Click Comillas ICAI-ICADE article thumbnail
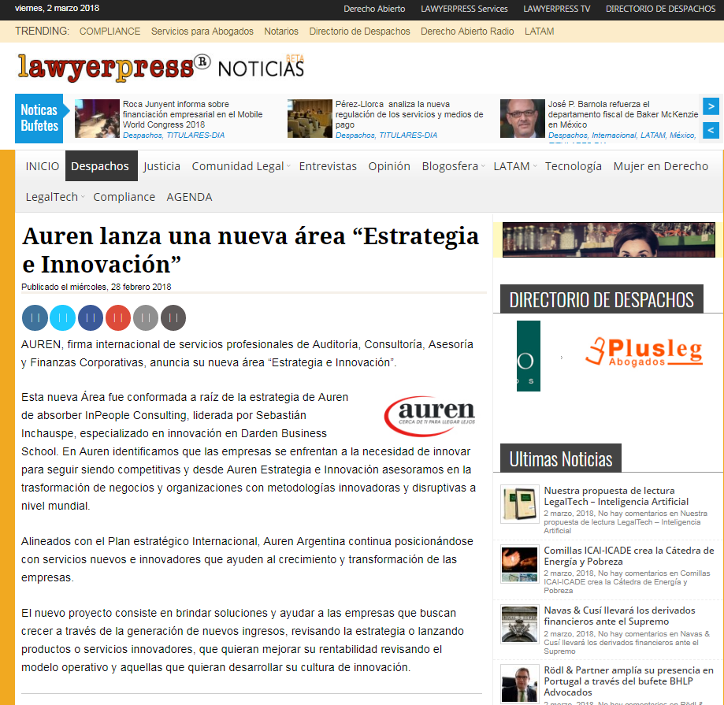The height and width of the screenshot is (705, 724). (519, 564)
